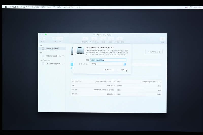
Task: Open the イメージ menu
Action: pos(51,7)
